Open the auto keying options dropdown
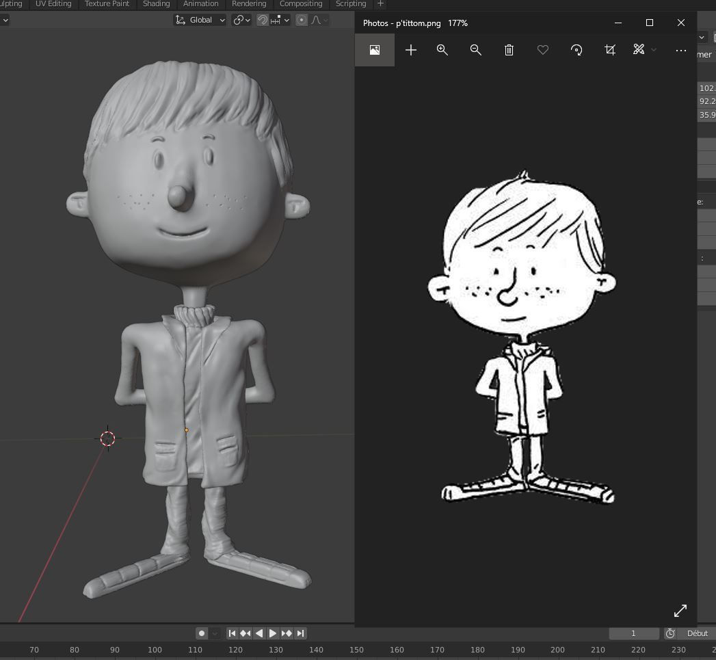 pyautogui.click(x=215, y=633)
